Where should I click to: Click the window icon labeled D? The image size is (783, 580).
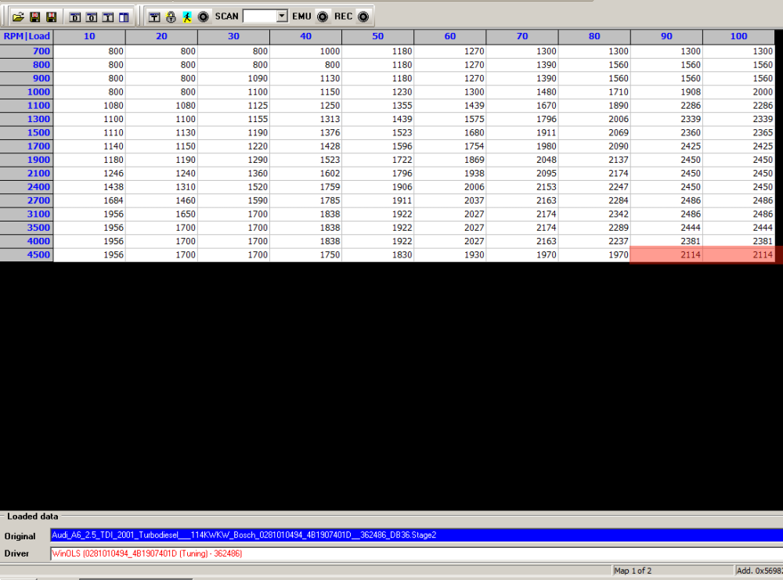(x=75, y=17)
